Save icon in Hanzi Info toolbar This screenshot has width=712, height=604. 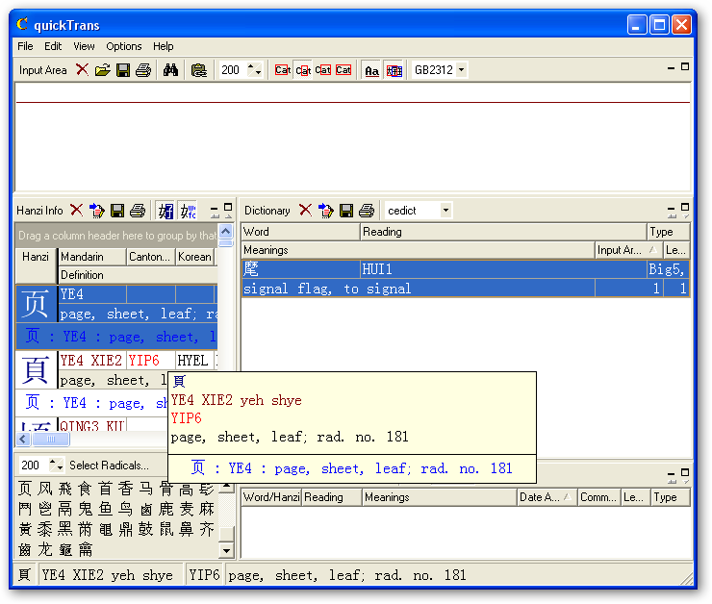point(117,210)
